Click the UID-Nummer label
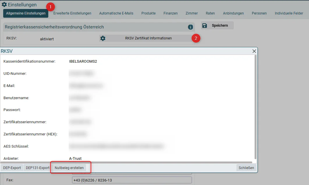Screen dimensions: 309x185 pyautogui.click(x=15, y=74)
